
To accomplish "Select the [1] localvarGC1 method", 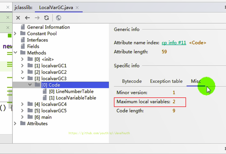I will click(x=50, y=66).
